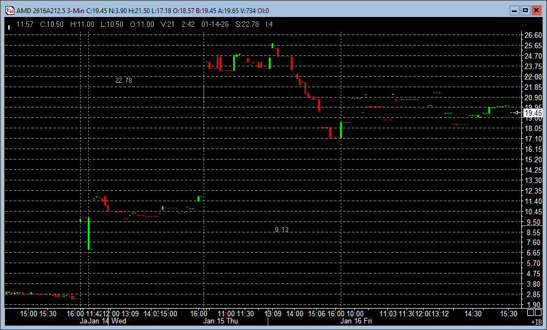Click the 01-14-26 date in data bar
The height and width of the screenshot is (330, 547).
pos(216,24)
